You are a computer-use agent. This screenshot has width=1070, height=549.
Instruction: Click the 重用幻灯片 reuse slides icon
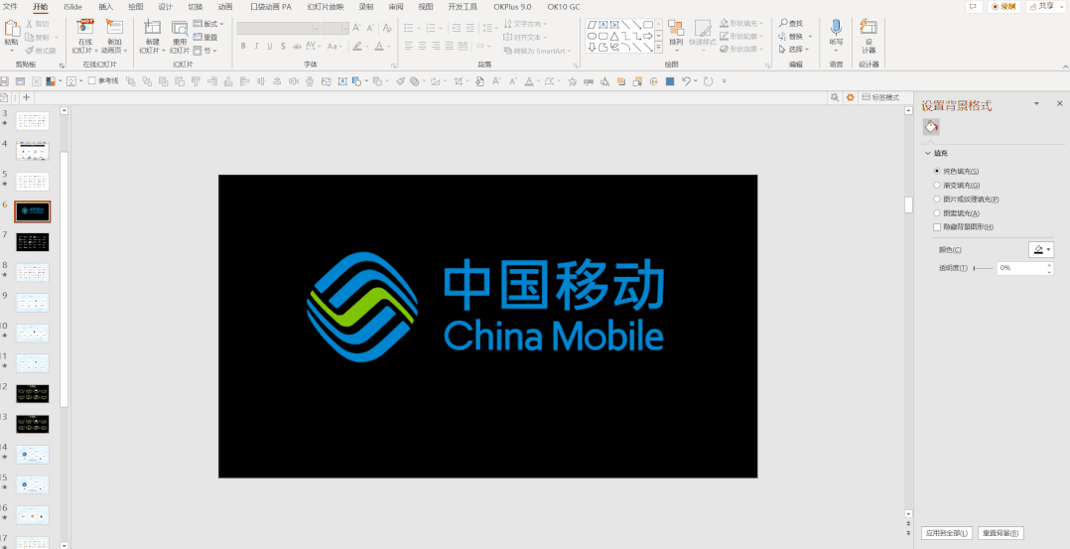180,28
